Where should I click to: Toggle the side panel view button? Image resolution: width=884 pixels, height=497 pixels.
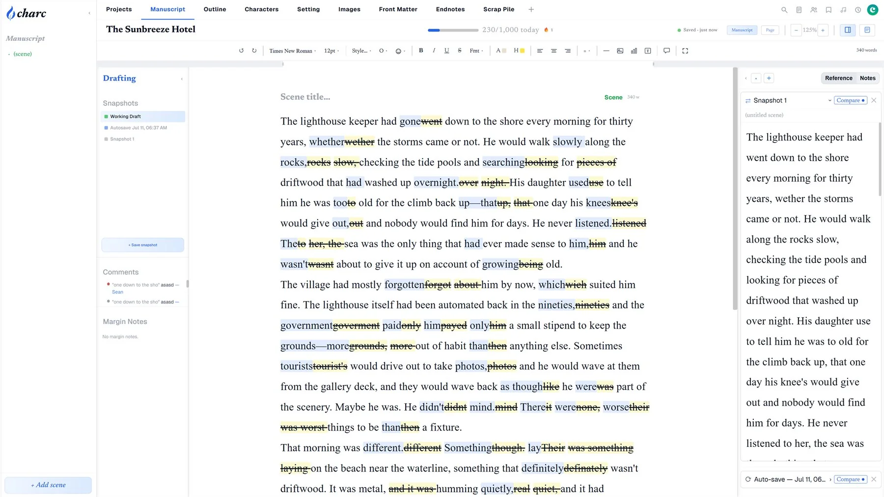coord(848,30)
